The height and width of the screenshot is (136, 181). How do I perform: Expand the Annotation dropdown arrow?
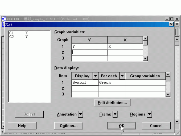[81, 114]
